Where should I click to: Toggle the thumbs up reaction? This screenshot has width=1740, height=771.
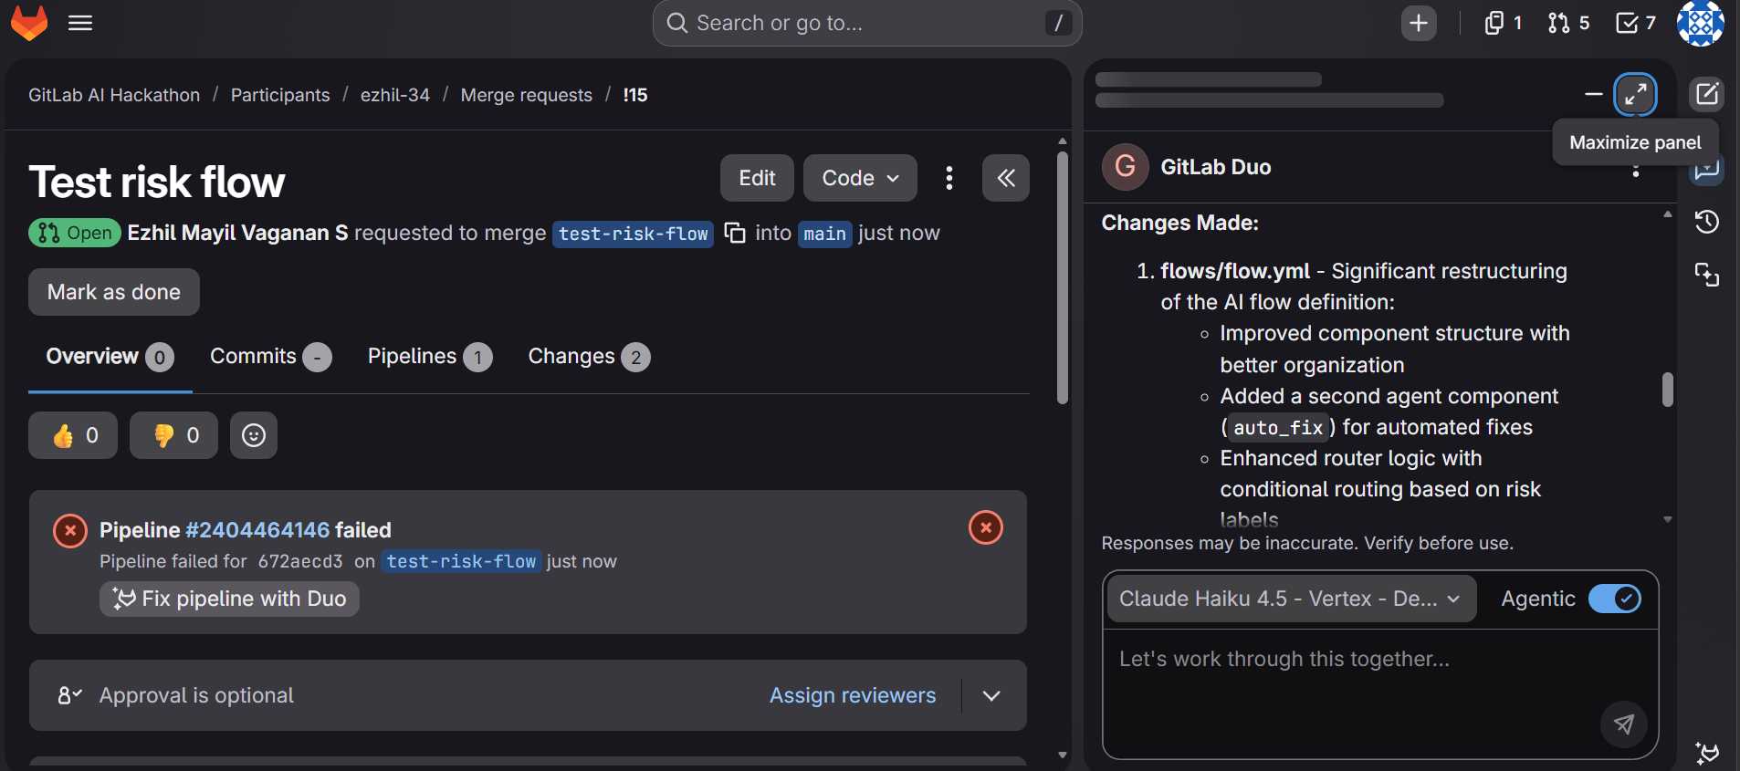[73, 435]
